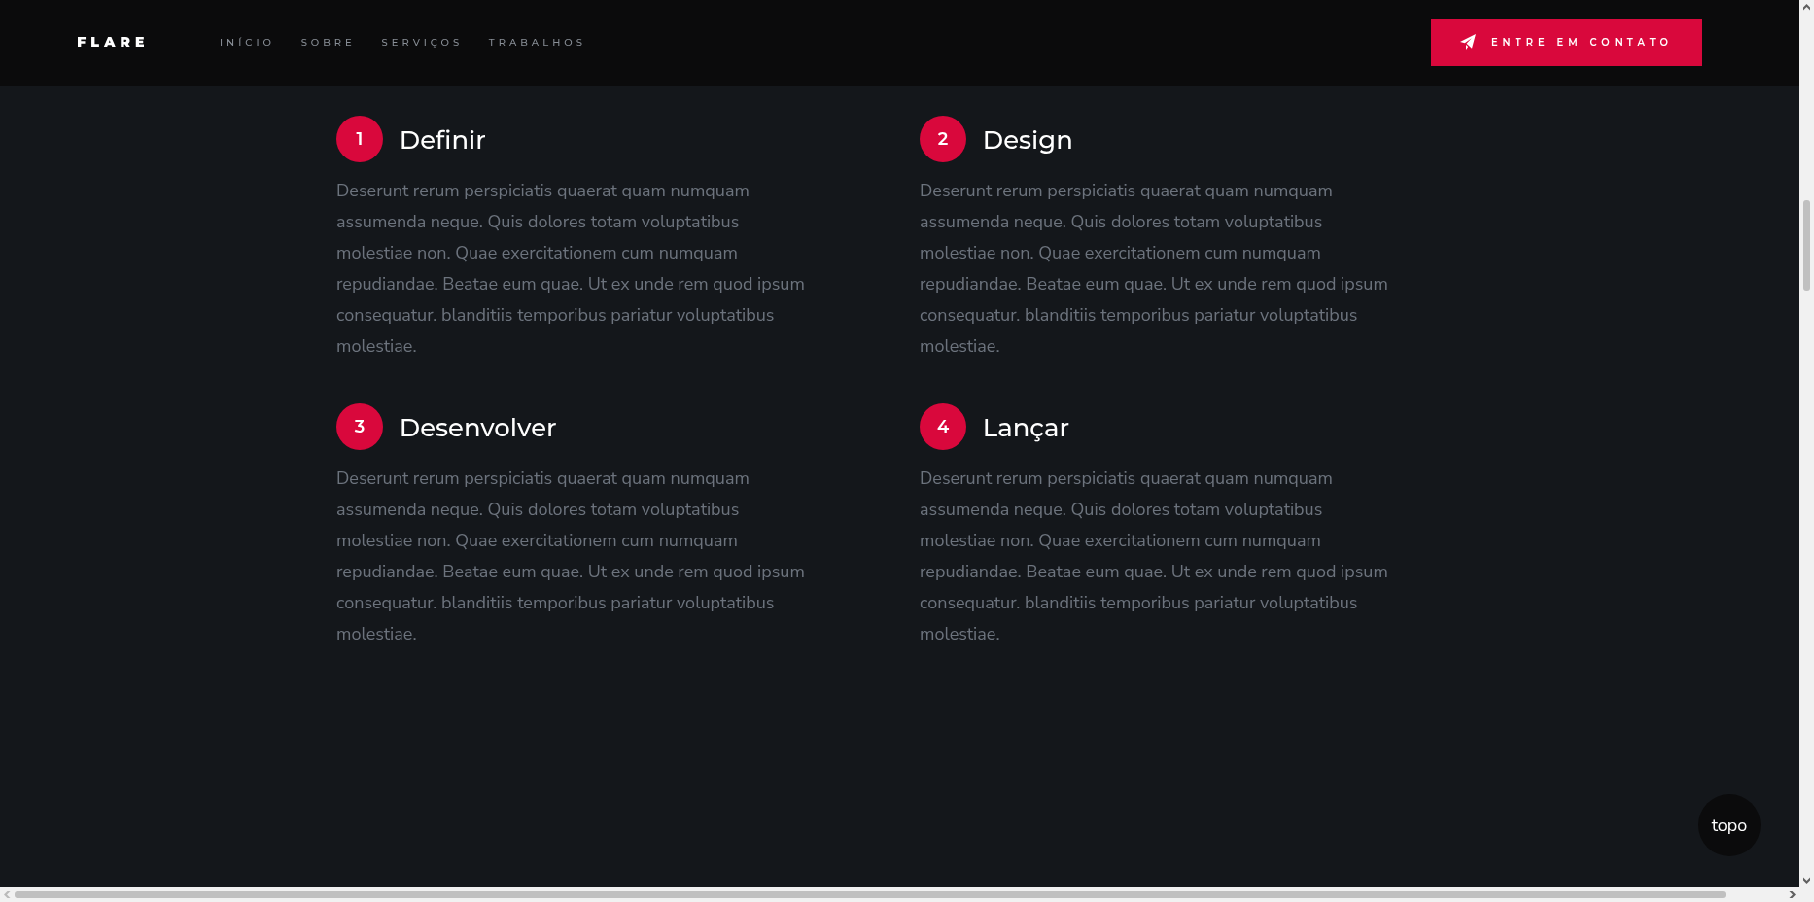Select the Definir heading
This screenshot has width=1814, height=902.
coord(442,140)
